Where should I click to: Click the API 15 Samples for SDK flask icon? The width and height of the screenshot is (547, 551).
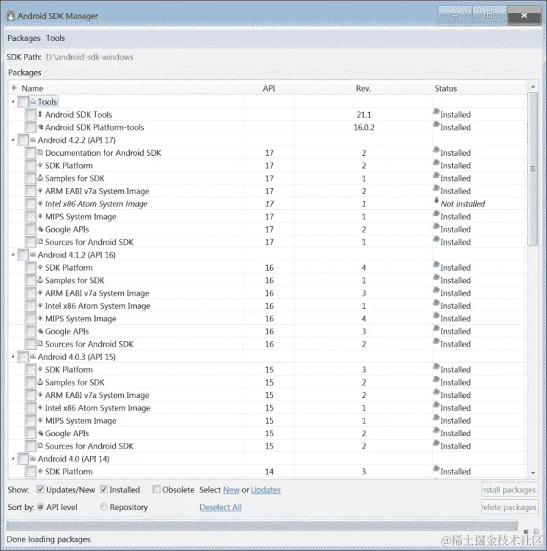click(x=40, y=382)
